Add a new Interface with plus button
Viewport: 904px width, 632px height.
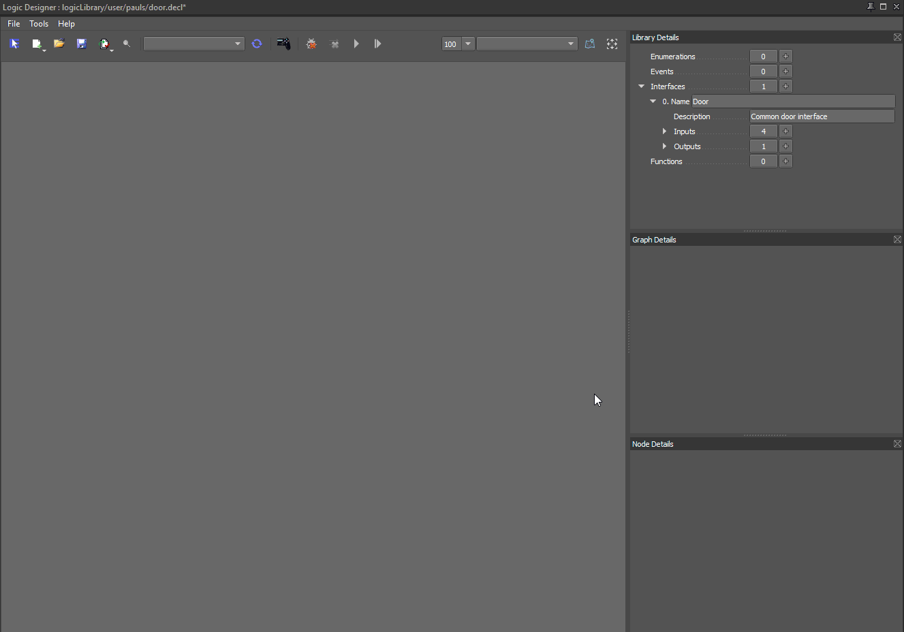point(785,86)
